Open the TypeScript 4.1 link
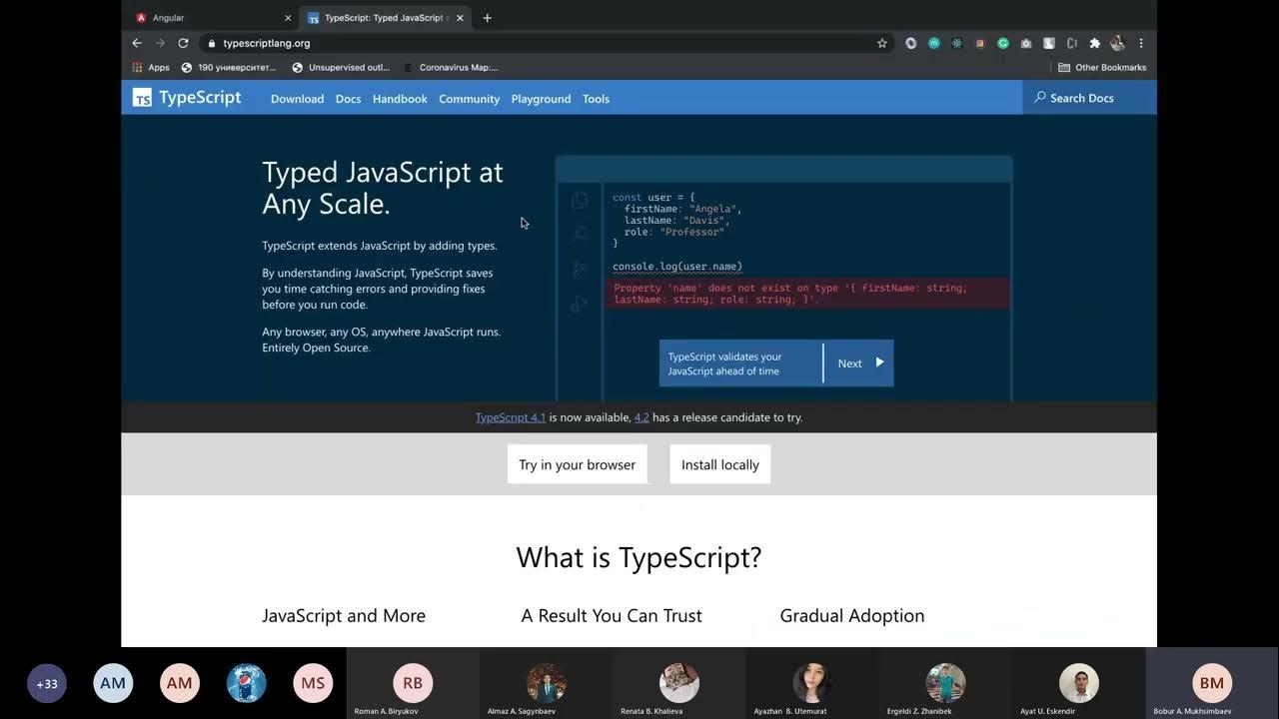 tap(510, 417)
